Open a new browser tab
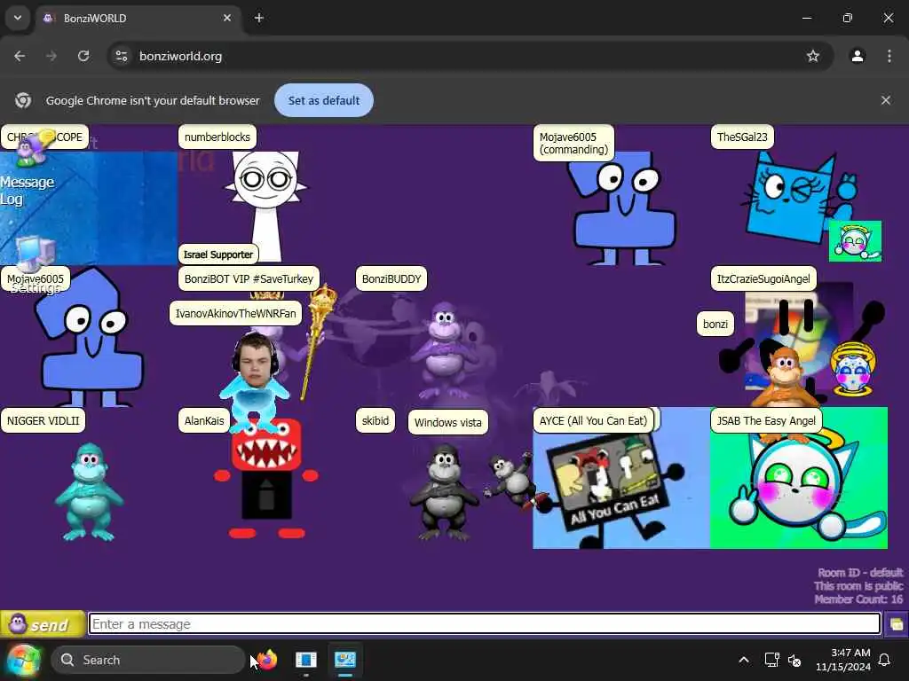Viewport: 909px width, 681px height. (259, 18)
